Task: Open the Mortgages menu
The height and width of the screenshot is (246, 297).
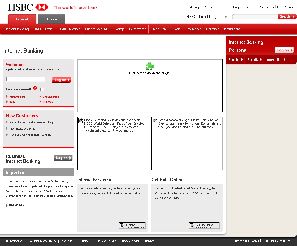Action: click(x=194, y=29)
